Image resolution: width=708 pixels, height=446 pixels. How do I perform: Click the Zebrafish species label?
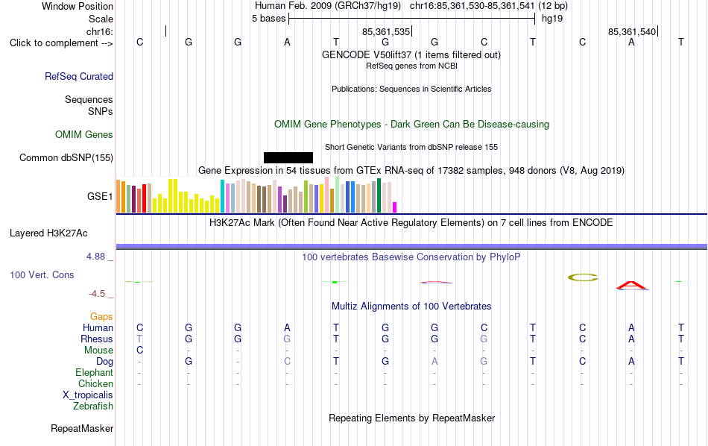click(x=93, y=406)
